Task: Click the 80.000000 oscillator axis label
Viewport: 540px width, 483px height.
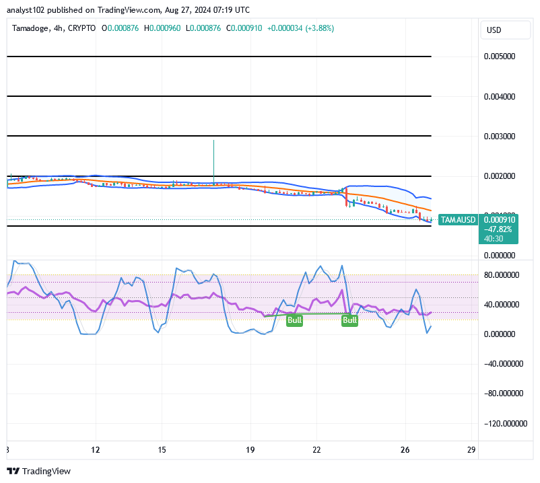Action: click(x=502, y=275)
